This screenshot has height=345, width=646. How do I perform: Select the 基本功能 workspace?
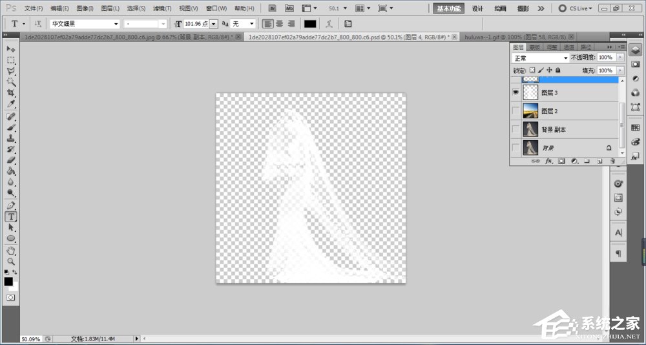[449, 8]
